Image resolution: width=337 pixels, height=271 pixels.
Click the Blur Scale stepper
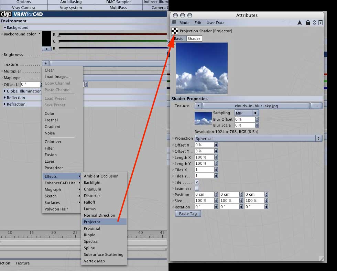pyautogui.click(x=257, y=125)
